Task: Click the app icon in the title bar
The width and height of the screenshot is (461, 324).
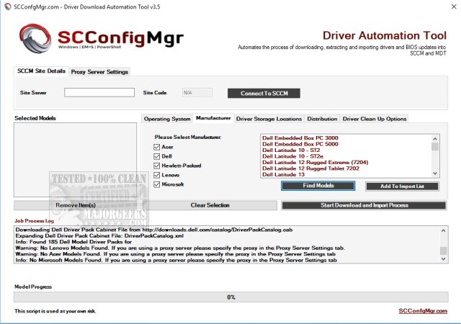Action: (8, 6)
